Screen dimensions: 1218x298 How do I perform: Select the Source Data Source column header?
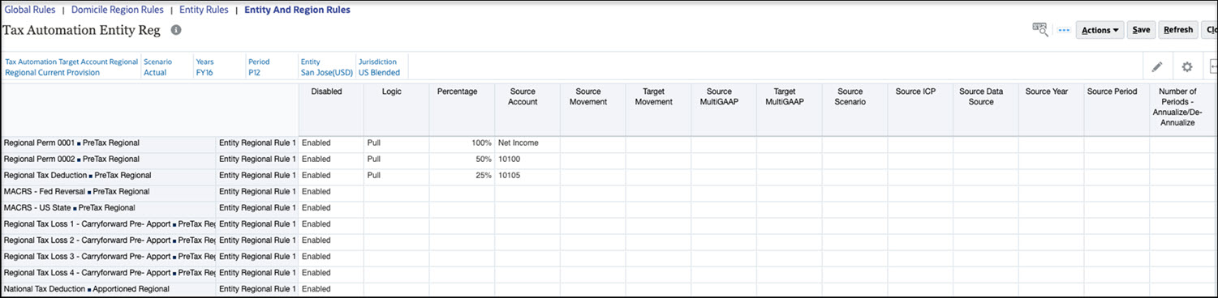985,109
